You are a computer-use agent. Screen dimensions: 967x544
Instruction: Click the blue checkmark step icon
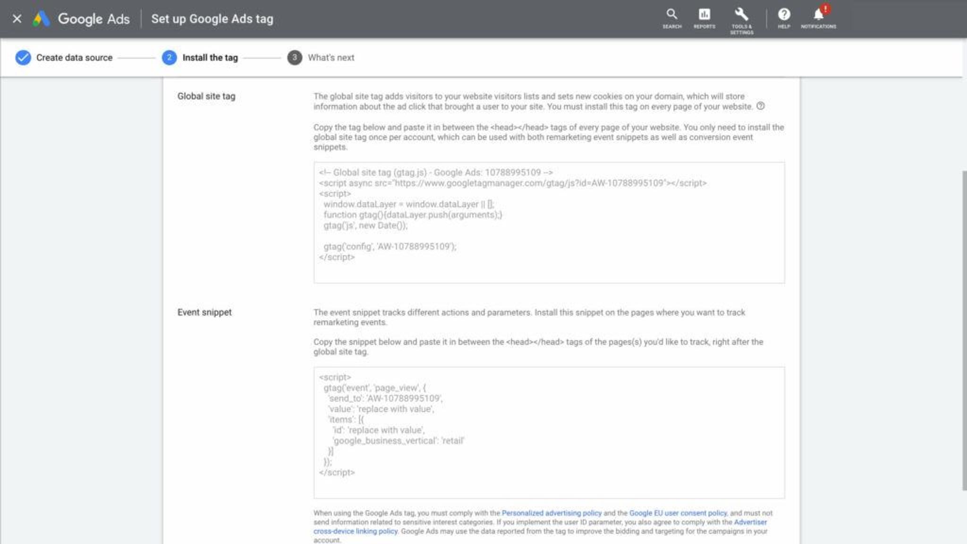[x=23, y=58]
